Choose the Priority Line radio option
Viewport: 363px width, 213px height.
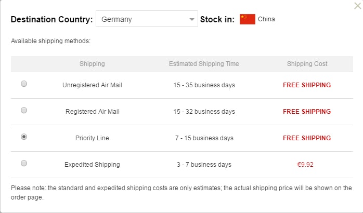[x=24, y=137]
